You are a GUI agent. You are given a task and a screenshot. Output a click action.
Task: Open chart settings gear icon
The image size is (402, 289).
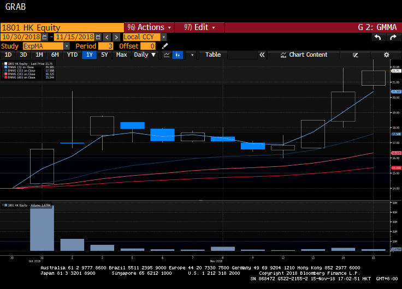point(386,55)
